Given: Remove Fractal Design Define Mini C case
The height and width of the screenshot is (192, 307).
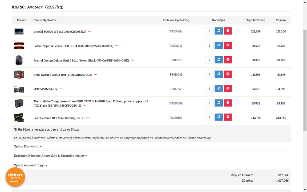Looking at the screenshot, I should [228, 60].
